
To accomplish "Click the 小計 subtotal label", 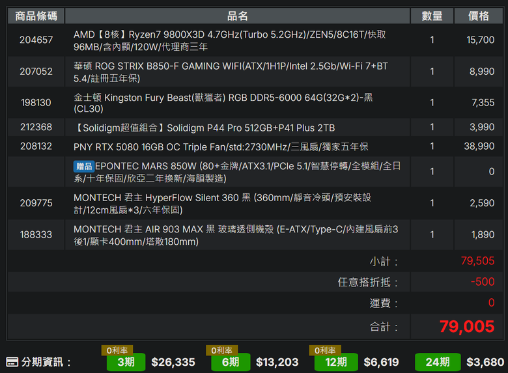I will coord(384,261).
